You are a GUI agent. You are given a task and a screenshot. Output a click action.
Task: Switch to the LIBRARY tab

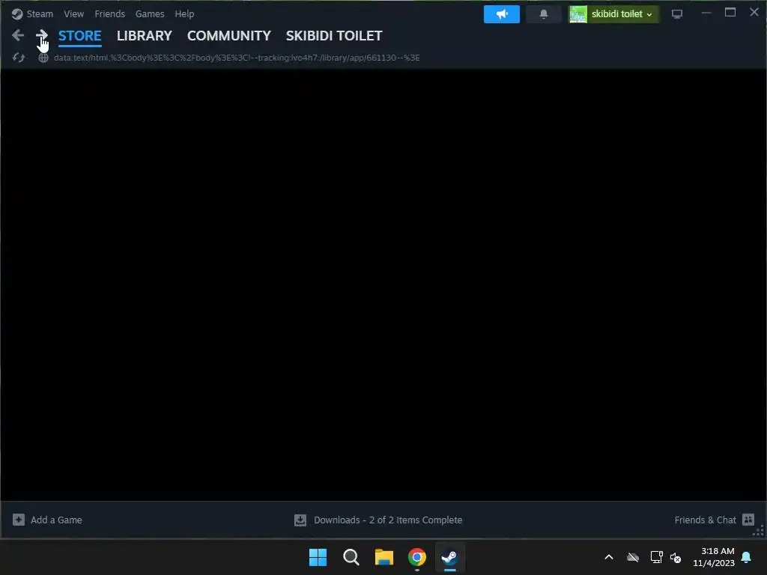click(x=145, y=36)
